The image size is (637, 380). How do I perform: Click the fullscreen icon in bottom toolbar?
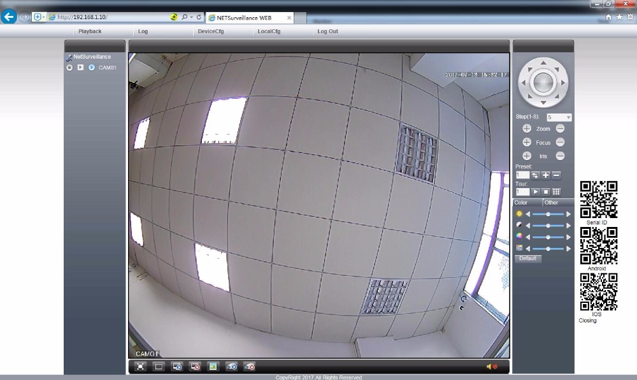[141, 367]
